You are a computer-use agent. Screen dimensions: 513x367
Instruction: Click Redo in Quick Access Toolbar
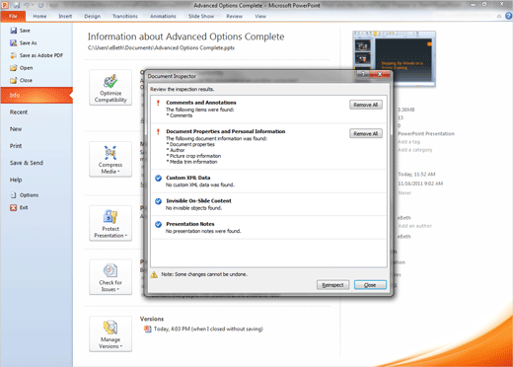(40, 5)
